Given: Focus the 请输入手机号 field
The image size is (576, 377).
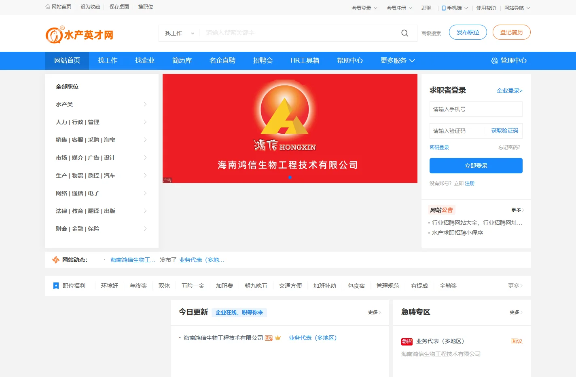Looking at the screenshot, I should tap(476, 109).
